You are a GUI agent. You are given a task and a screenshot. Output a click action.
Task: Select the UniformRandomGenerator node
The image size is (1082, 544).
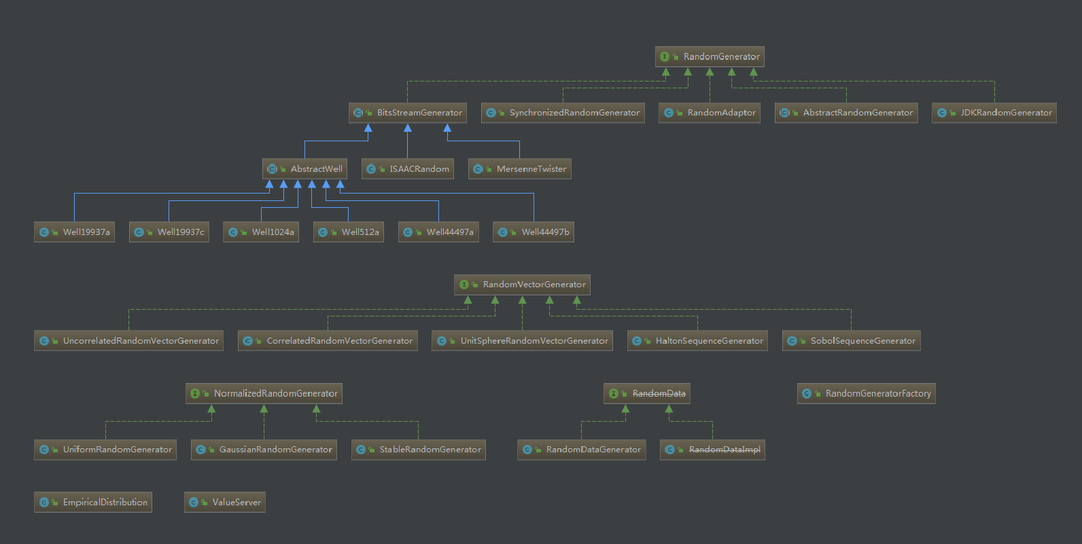pyautogui.click(x=105, y=450)
